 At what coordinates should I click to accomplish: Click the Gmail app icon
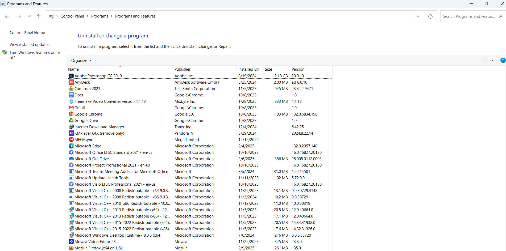(71, 108)
